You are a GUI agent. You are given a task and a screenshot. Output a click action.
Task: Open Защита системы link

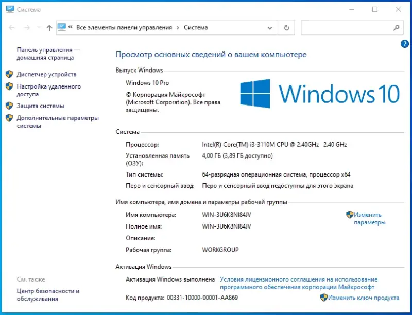41,106
